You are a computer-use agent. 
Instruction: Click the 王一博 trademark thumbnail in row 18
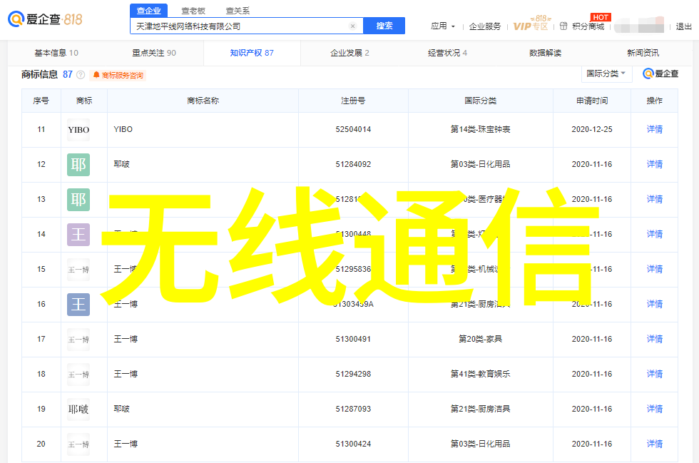pos(78,375)
